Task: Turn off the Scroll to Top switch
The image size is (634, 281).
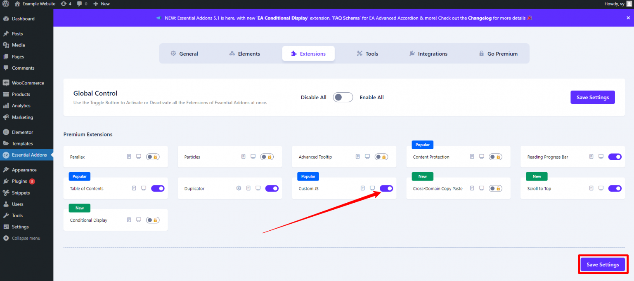Action: pos(615,188)
